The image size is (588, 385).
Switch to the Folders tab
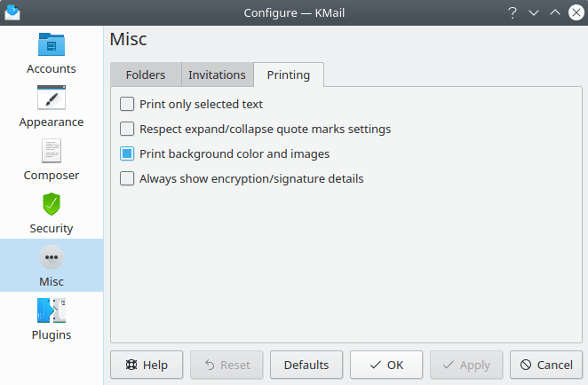point(146,75)
